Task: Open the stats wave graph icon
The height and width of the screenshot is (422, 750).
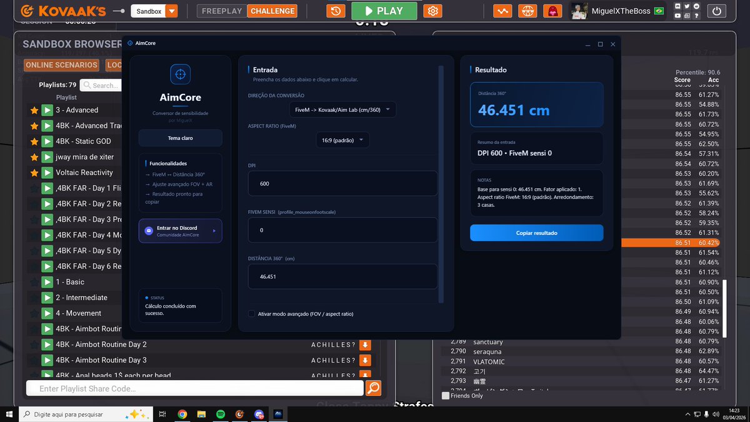Action: (502, 11)
